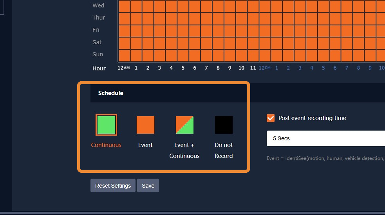
Task: Click the 12PM hour column label
Action: [265, 68]
